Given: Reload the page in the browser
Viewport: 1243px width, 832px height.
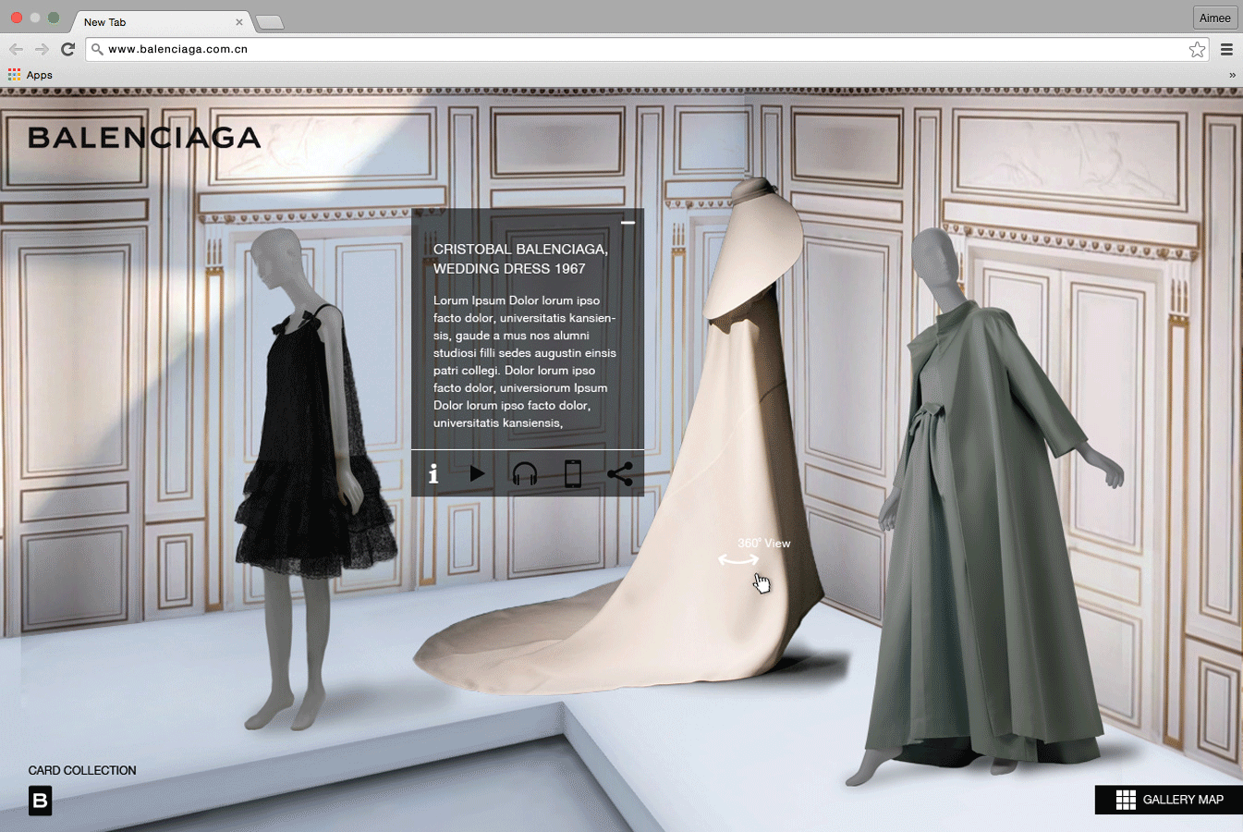Looking at the screenshot, I should [x=67, y=49].
